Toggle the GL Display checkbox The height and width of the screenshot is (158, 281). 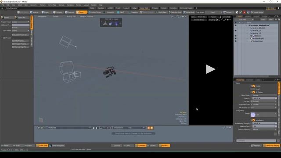254,92
